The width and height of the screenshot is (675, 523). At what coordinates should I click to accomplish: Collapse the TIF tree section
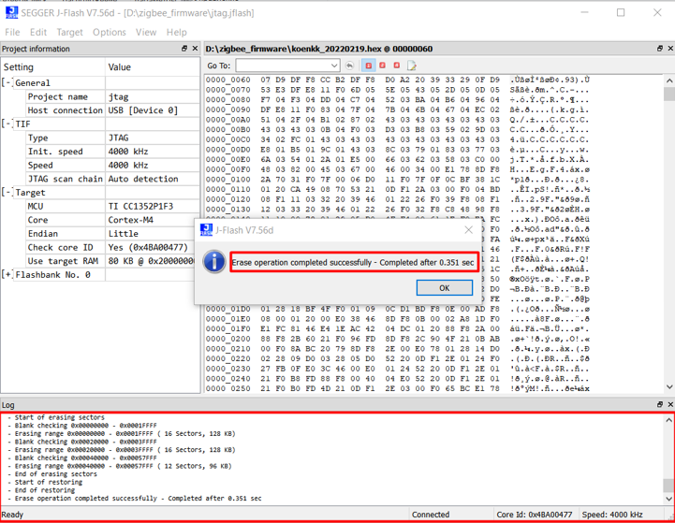(x=7, y=123)
